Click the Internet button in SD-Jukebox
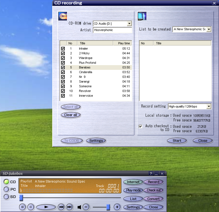This screenshot has height=212, width=219. click(133, 182)
